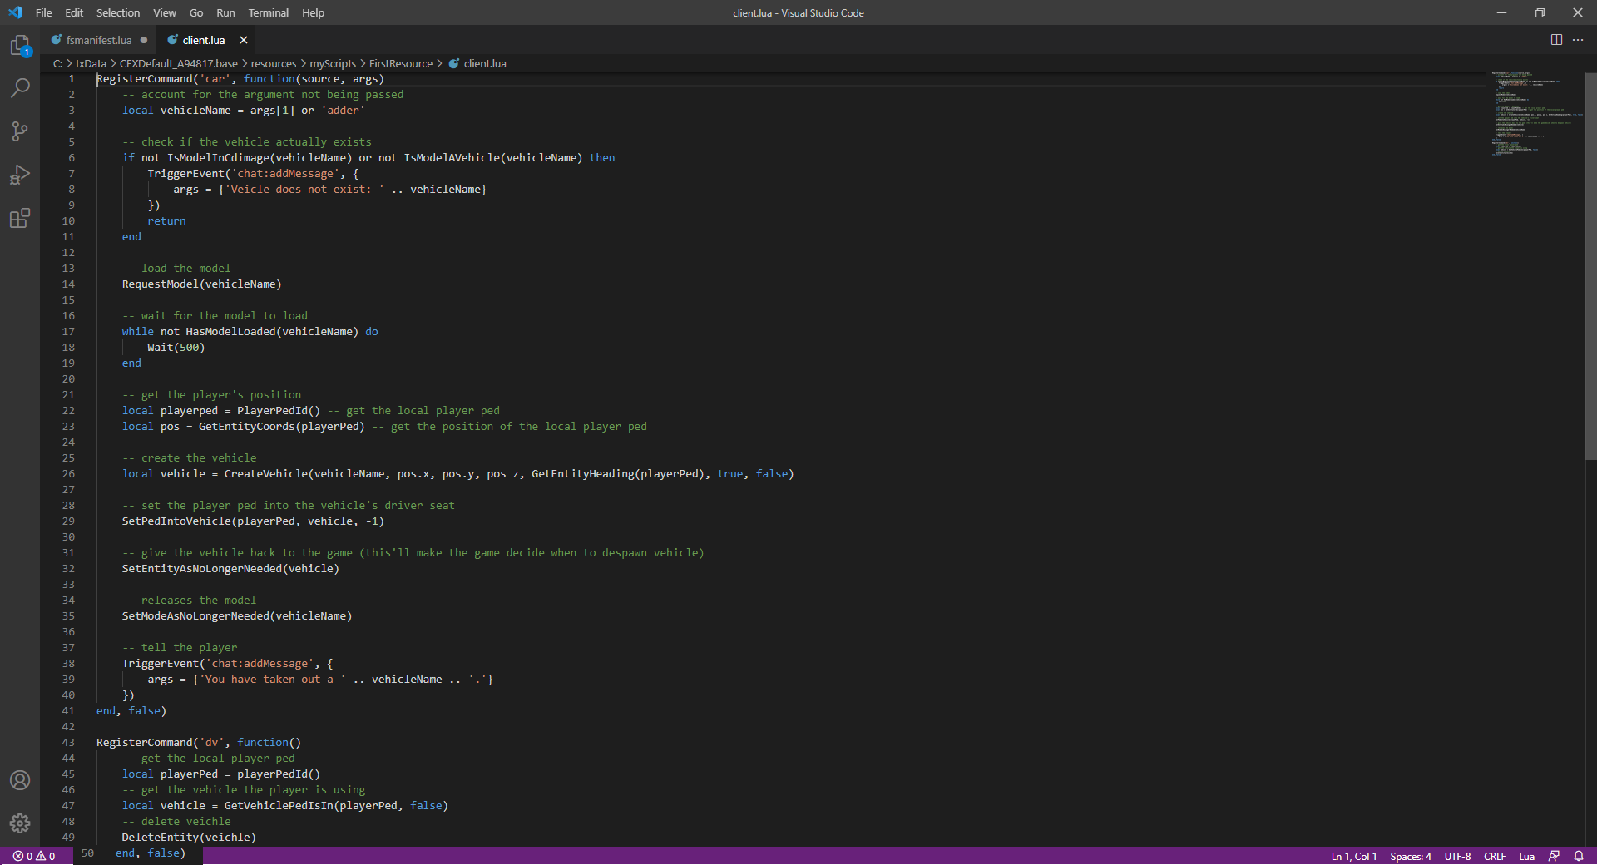Click the Ln 1, Col 1 status item
1602x865 pixels.
click(1354, 856)
